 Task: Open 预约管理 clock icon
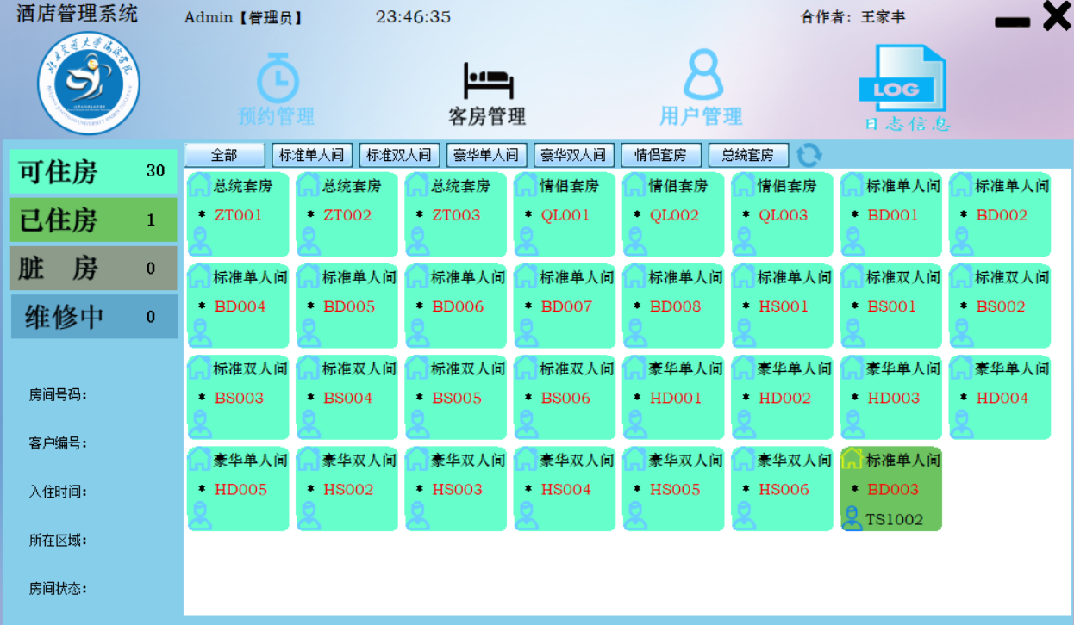click(278, 77)
